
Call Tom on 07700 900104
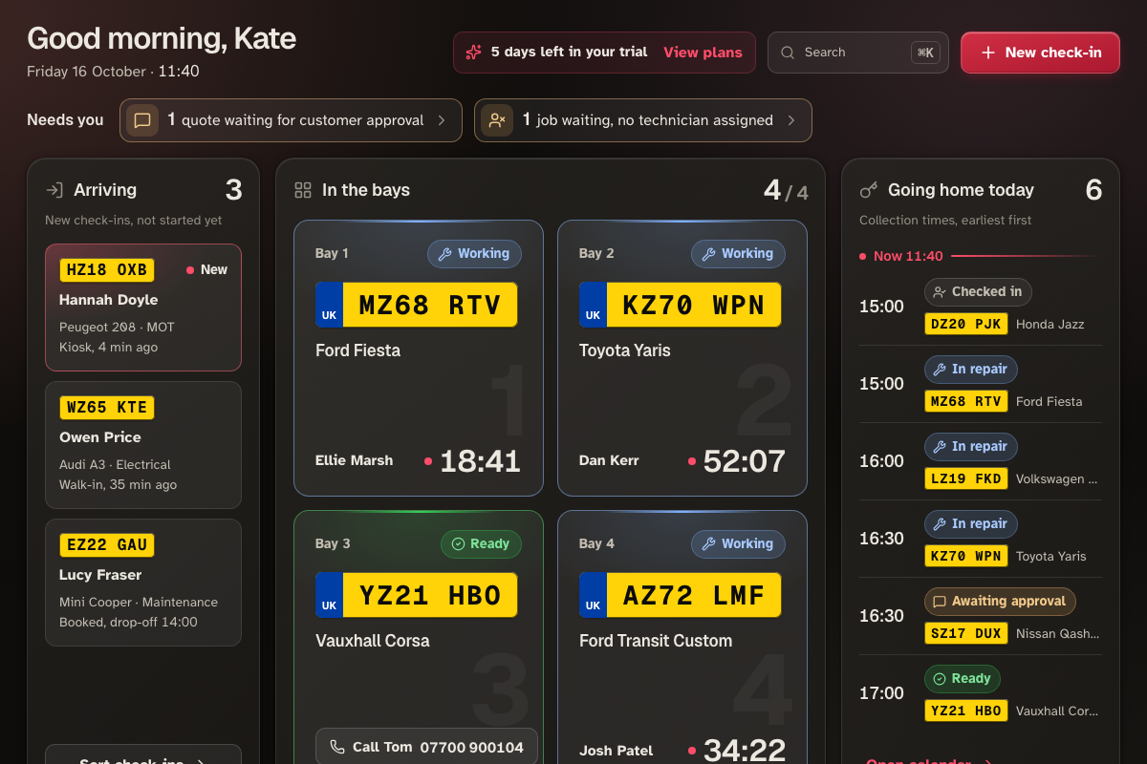pos(426,747)
